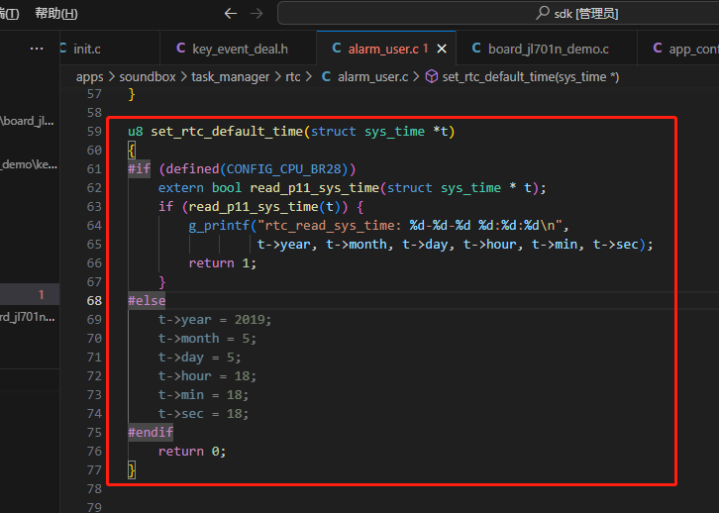Click the set_rtc_default_time function name
The width and height of the screenshot is (719, 513).
[x=227, y=132]
